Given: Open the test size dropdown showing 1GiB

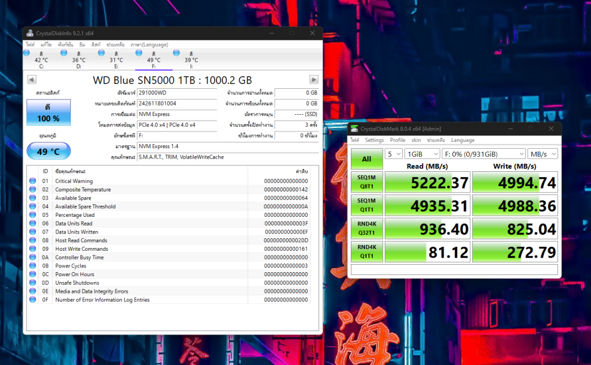Looking at the screenshot, I should tap(422, 154).
